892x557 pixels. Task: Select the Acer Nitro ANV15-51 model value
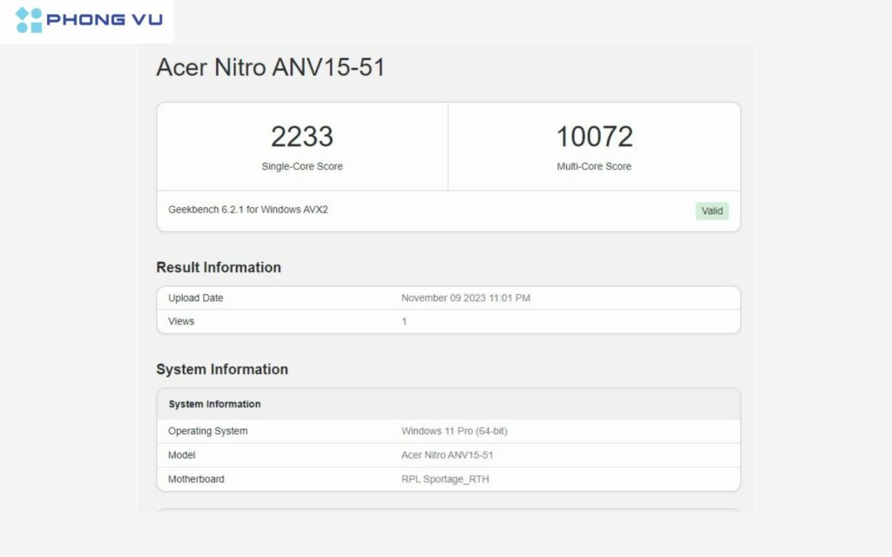pos(447,454)
